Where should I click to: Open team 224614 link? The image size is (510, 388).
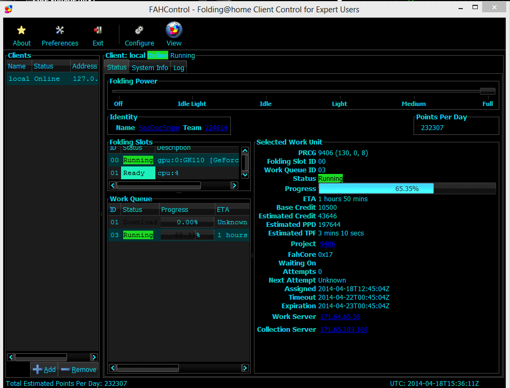coord(216,128)
